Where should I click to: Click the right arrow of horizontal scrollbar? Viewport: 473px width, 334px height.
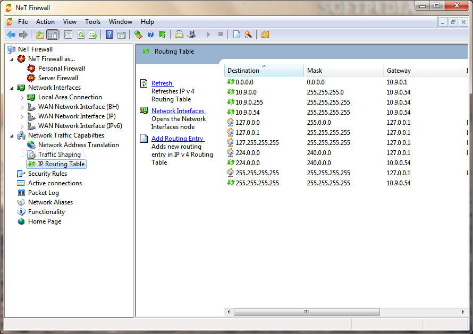[463, 312]
